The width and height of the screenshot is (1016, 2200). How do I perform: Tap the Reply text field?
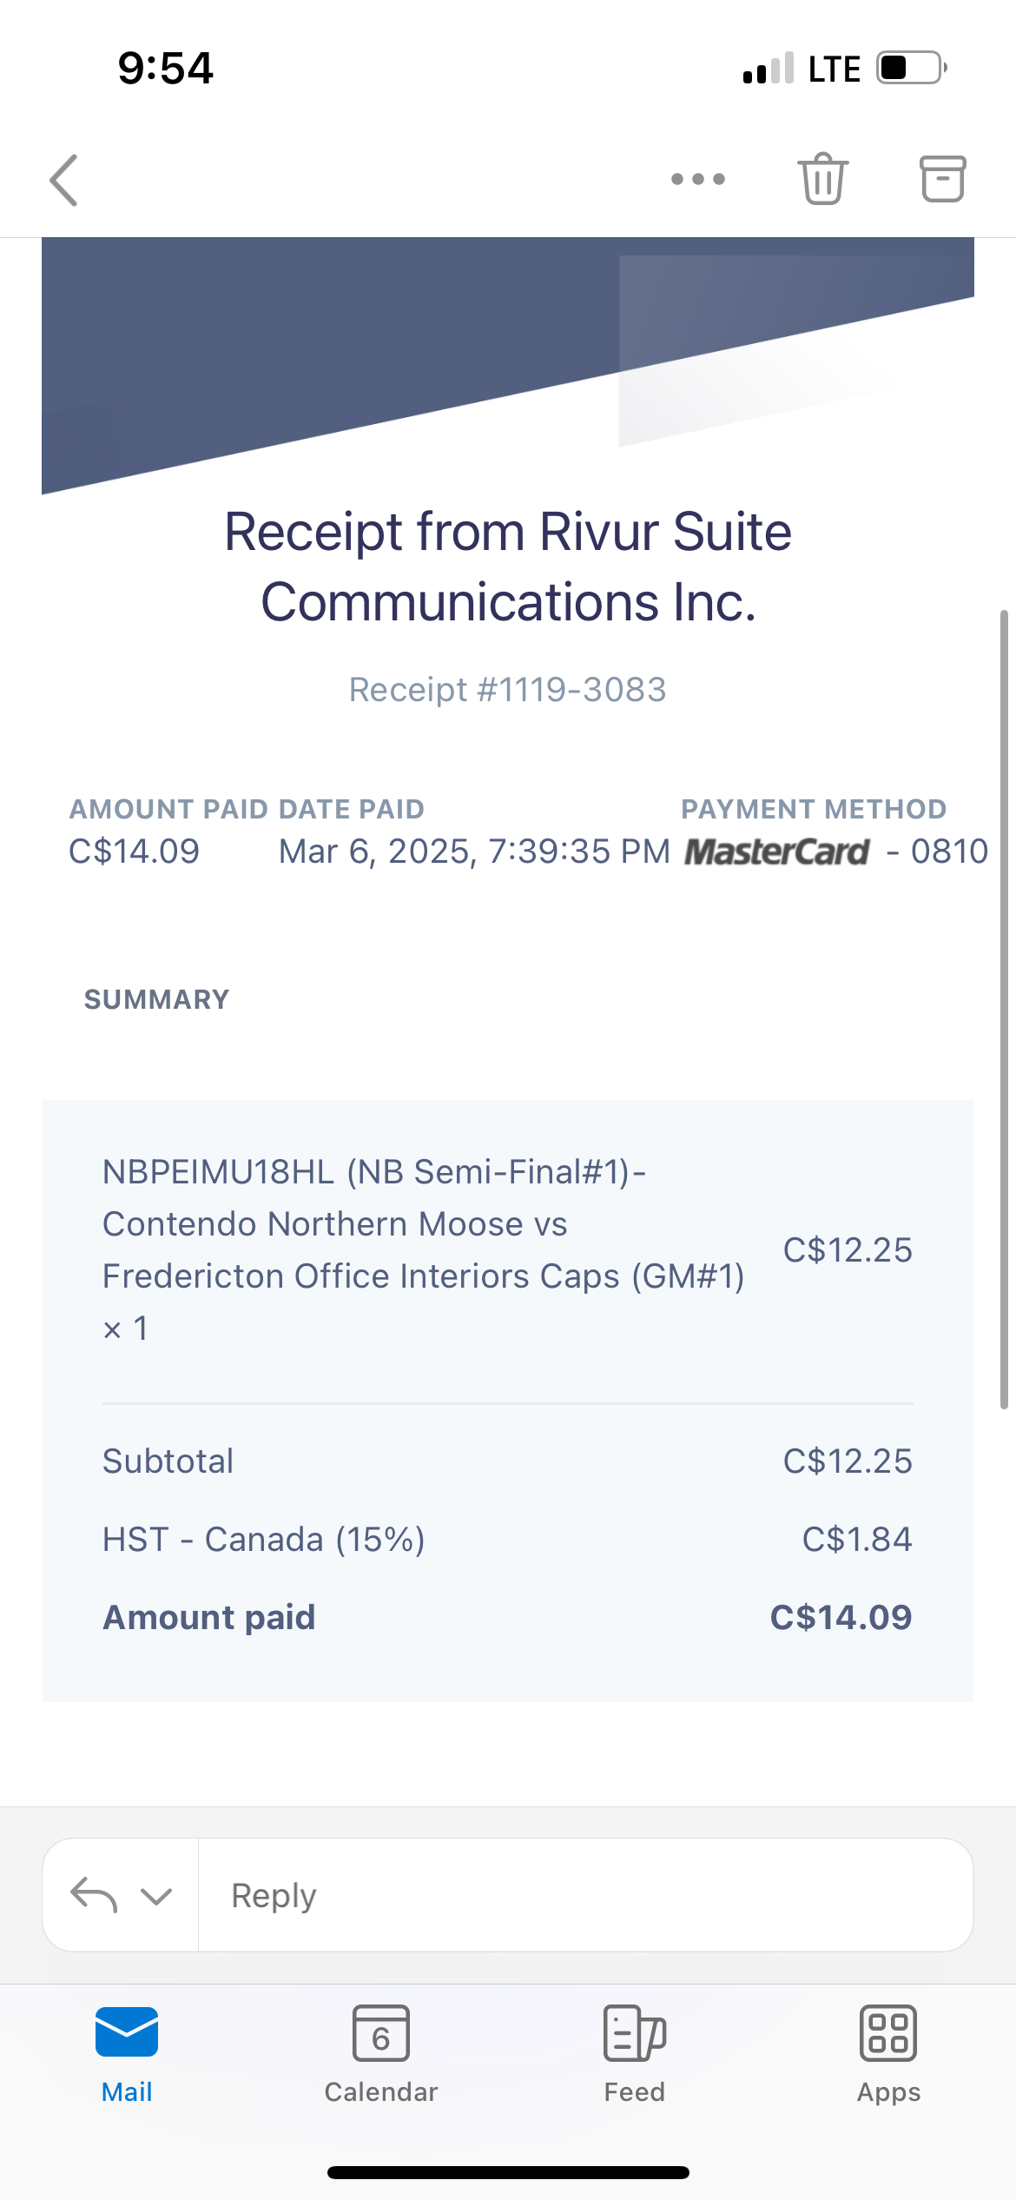click(x=585, y=1895)
